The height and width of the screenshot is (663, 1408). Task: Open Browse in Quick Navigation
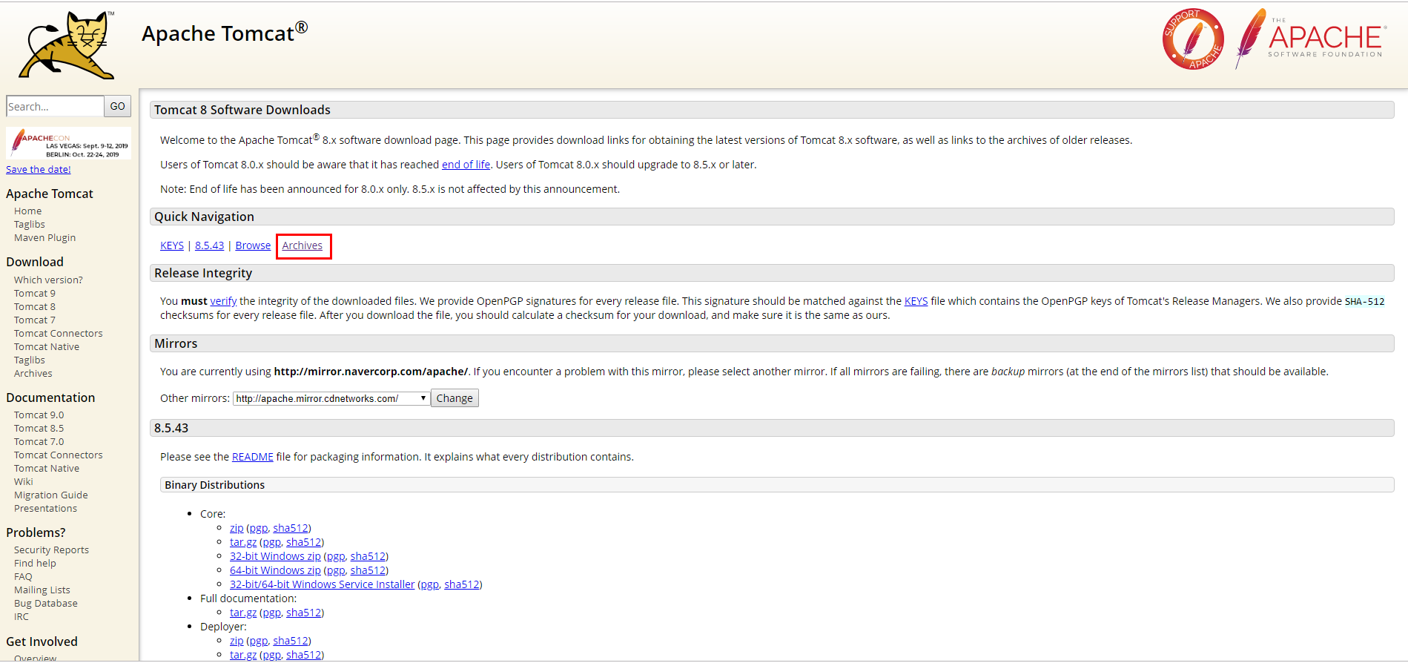pos(254,245)
